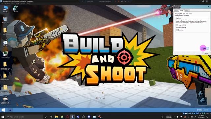The height and width of the screenshot is (119, 211).
Task: Open VirtualBox View menu
Action: (13, 4)
